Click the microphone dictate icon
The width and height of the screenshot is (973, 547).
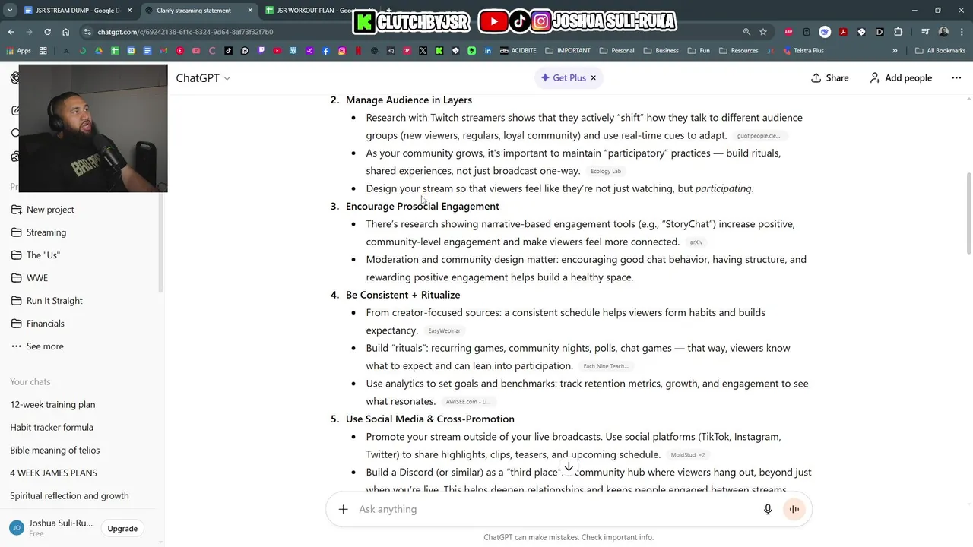pos(768,509)
